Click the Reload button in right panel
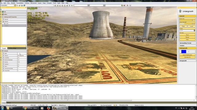This screenshot has width=197, height=110. pos(187,37)
